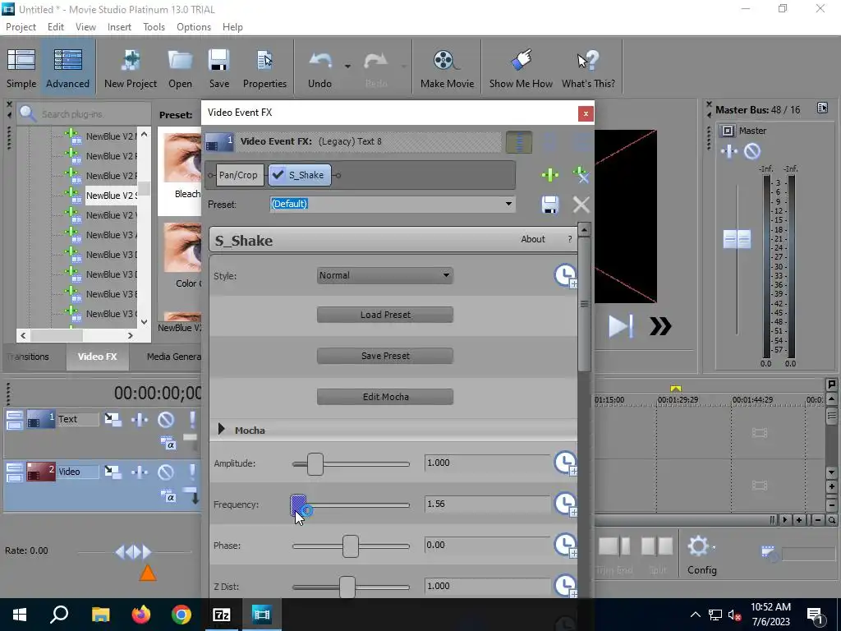The width and height of the screenshot is (841, 631).
Task: Toggle compositing mode on Video track
Action: (x=168, y=495)
